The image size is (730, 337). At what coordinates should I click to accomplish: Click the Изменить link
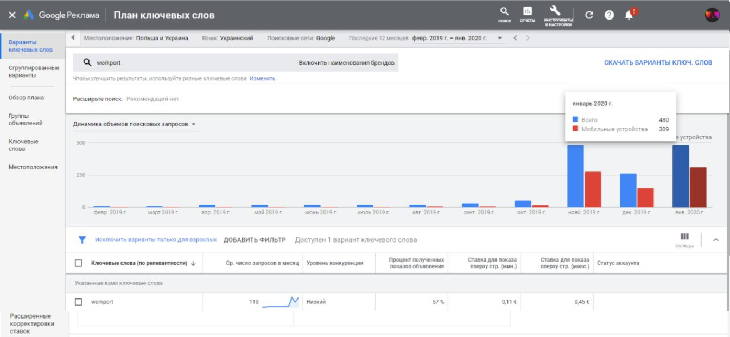coord(263,78)
